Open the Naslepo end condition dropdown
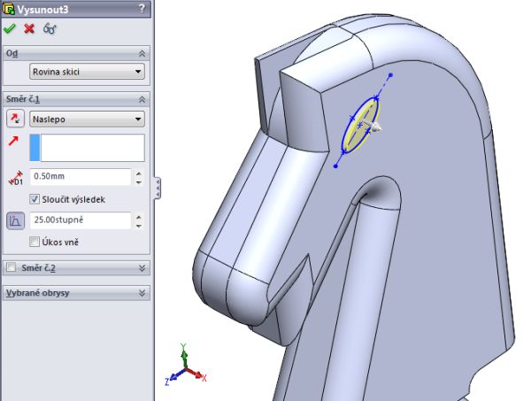531x401 pixels. click(87, 119)
